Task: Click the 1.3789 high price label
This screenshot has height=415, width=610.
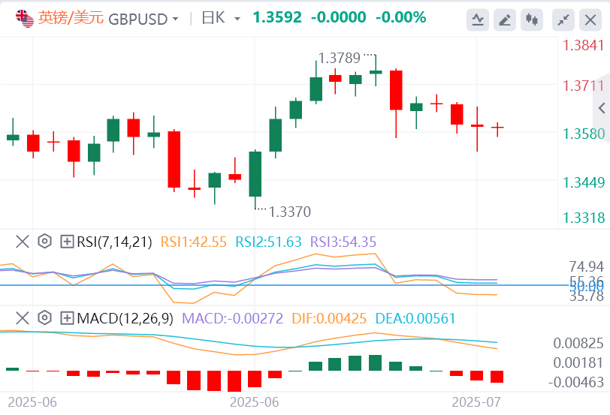Action: [340, 58]
